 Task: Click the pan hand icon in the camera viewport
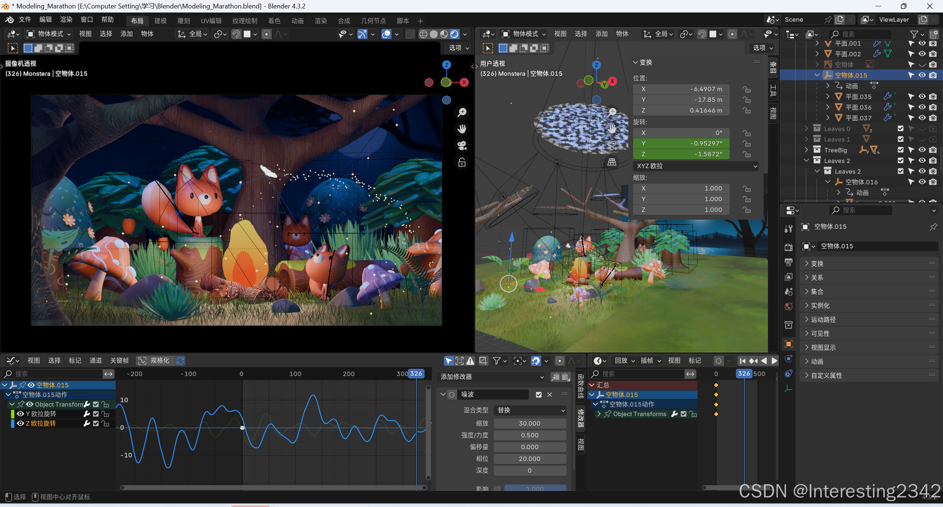tap(462, 129)
